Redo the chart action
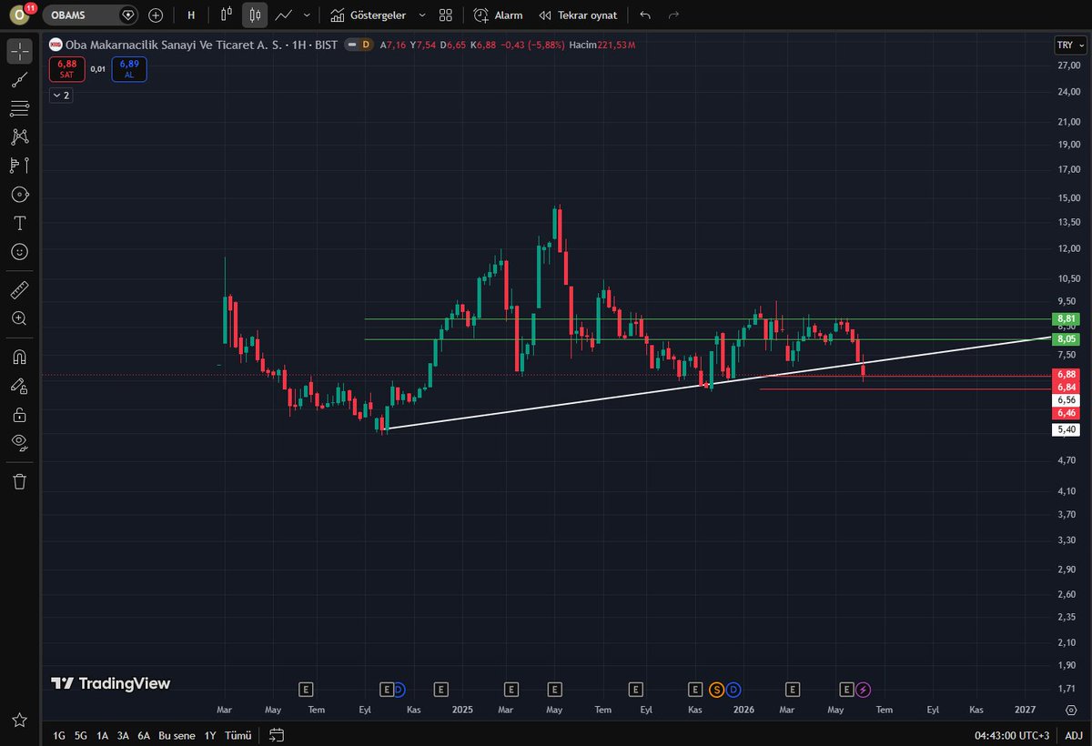1092x746 pixels. (x=673, y=15)
